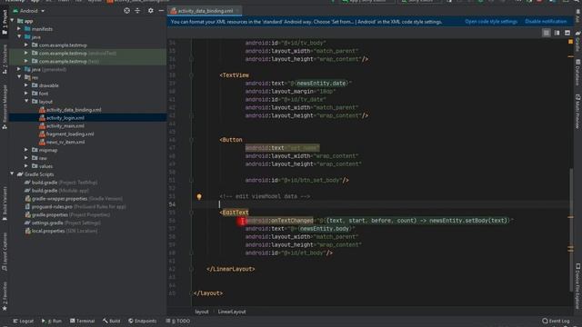Image resolution: width=582 pixels, height=327 pixels.
Task: Open the Logcat tool window
Action: click(x=23, y=321)
